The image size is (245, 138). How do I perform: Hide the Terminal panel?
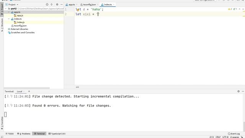point(243,91)
